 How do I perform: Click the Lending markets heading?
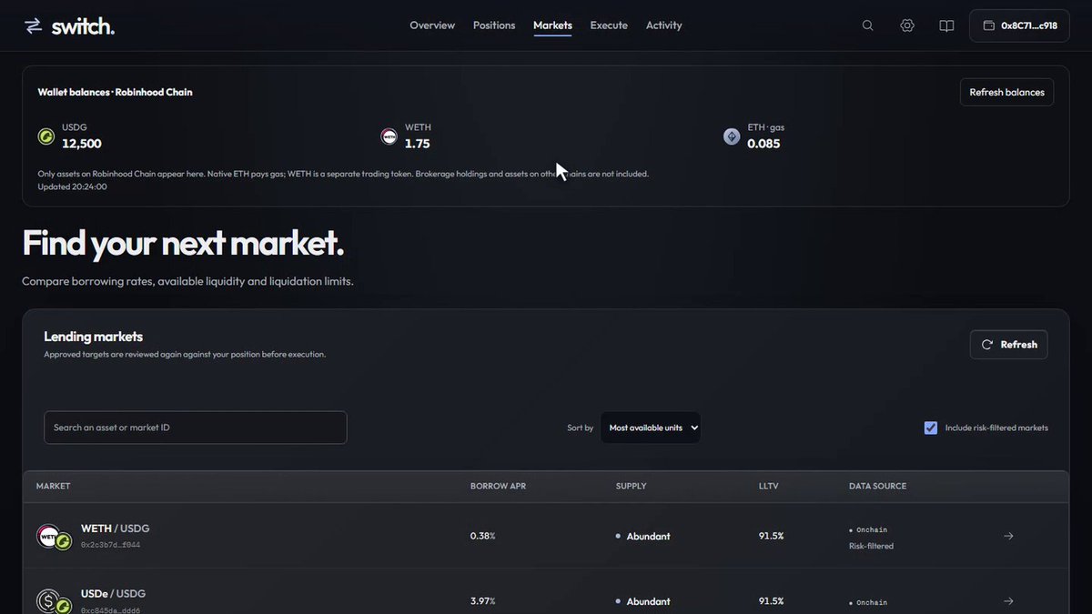tap(93, 337)
